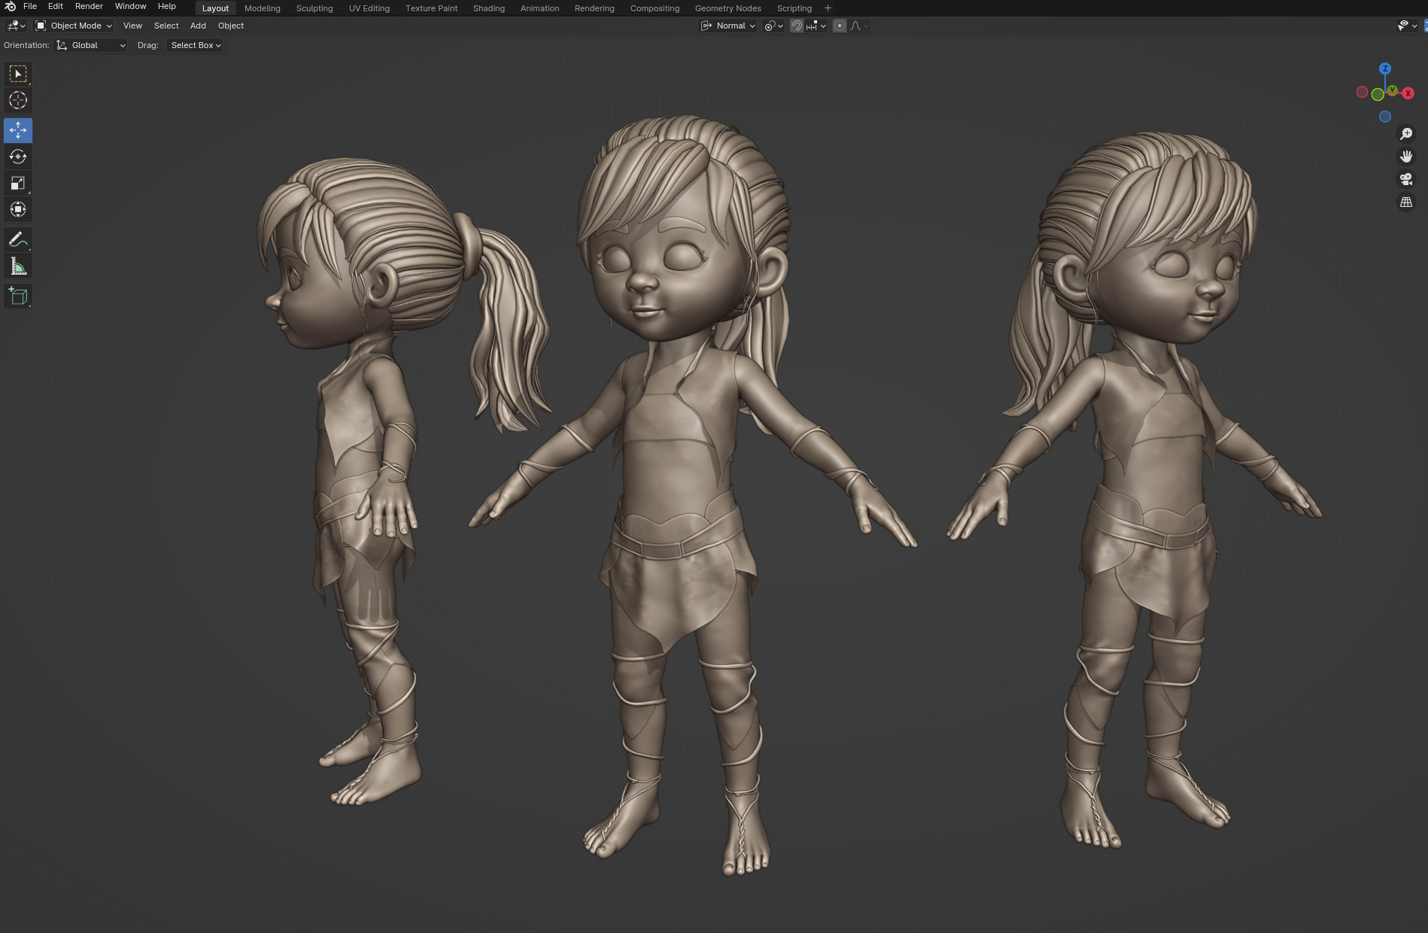Open the Render menu
Viewport: 1428px width, 933px height.
coord(88,6)
